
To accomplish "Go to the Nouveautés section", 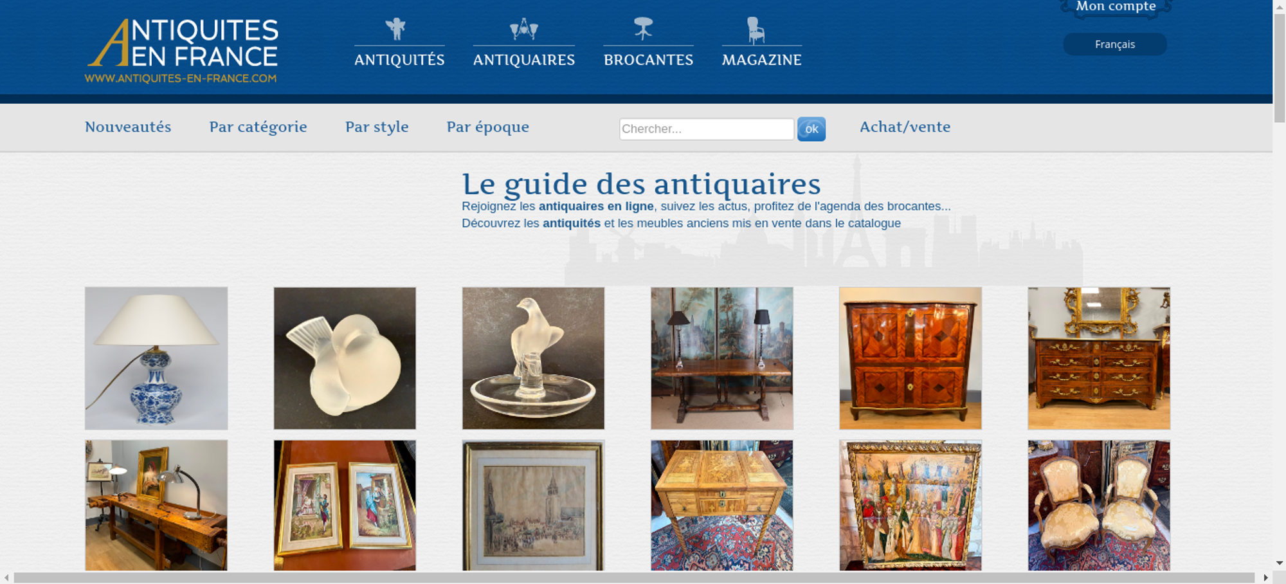I will click(128, 127).
